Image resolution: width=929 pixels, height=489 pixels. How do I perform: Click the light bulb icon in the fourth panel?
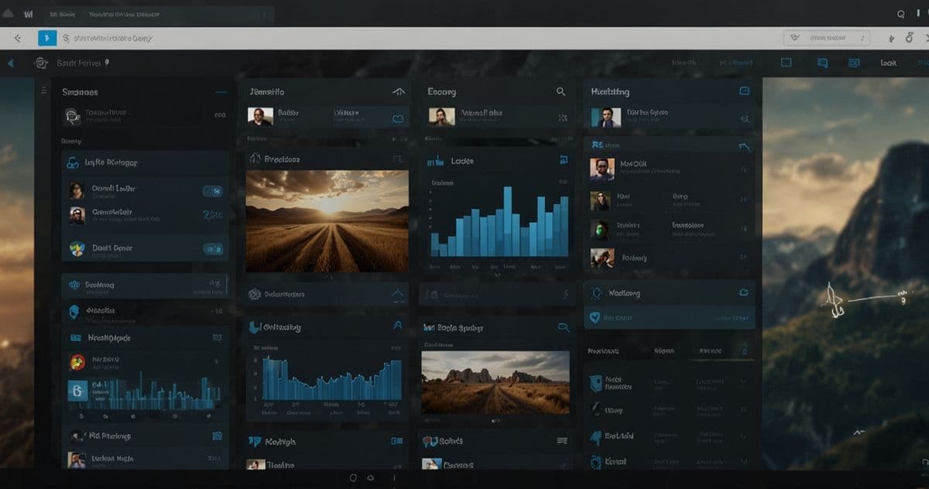pos(596,293)
